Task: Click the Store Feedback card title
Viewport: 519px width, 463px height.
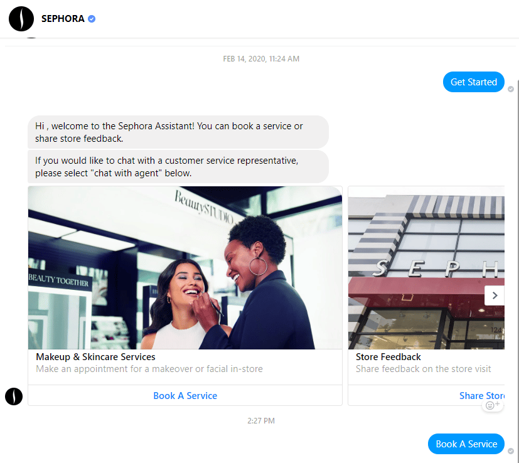Action: [388, 356]
